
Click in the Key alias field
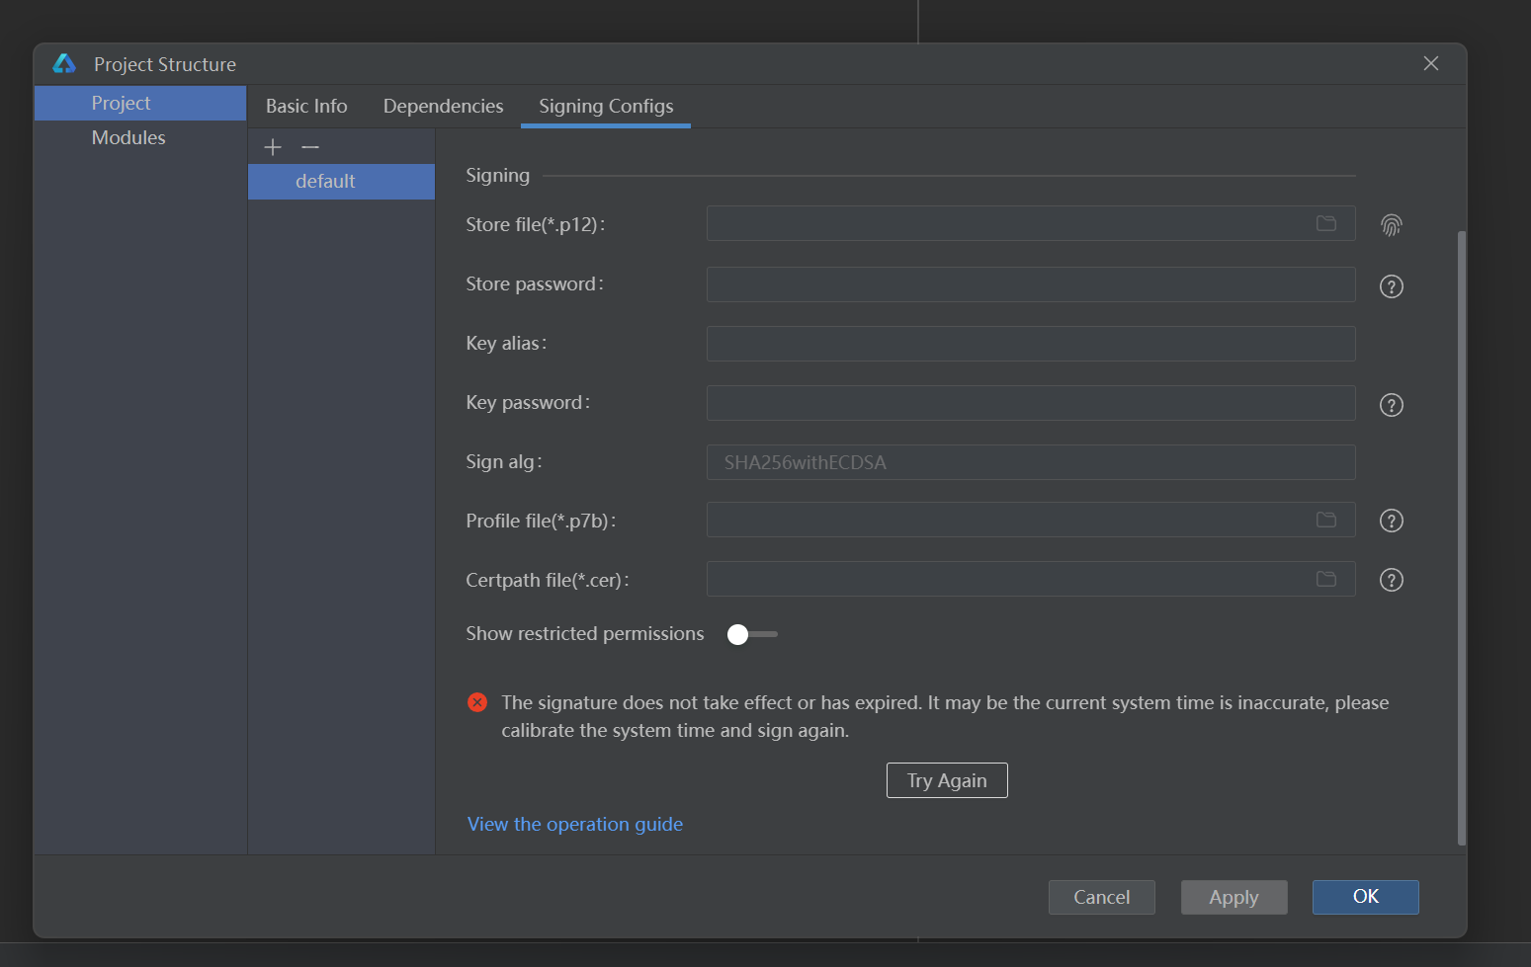[x=1029, y=344]
